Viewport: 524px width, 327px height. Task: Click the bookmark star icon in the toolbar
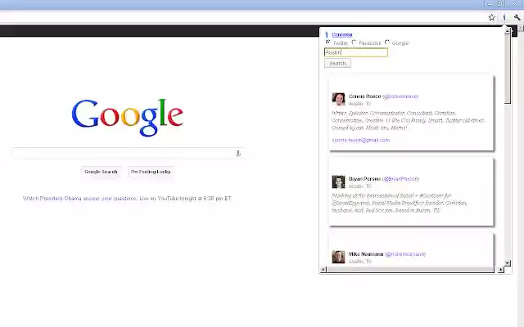pyautogui.click(x=491, y=17)
